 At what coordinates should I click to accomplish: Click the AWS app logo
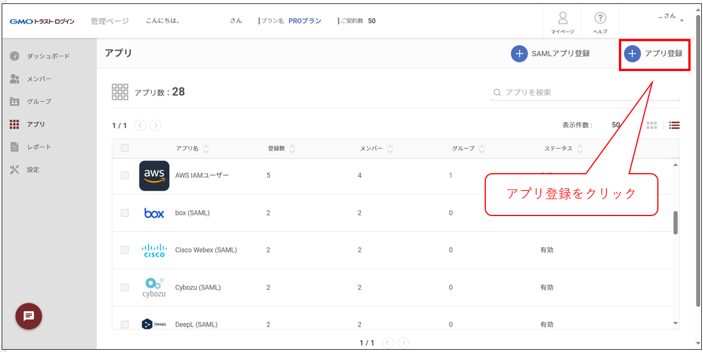click(154, 175)
